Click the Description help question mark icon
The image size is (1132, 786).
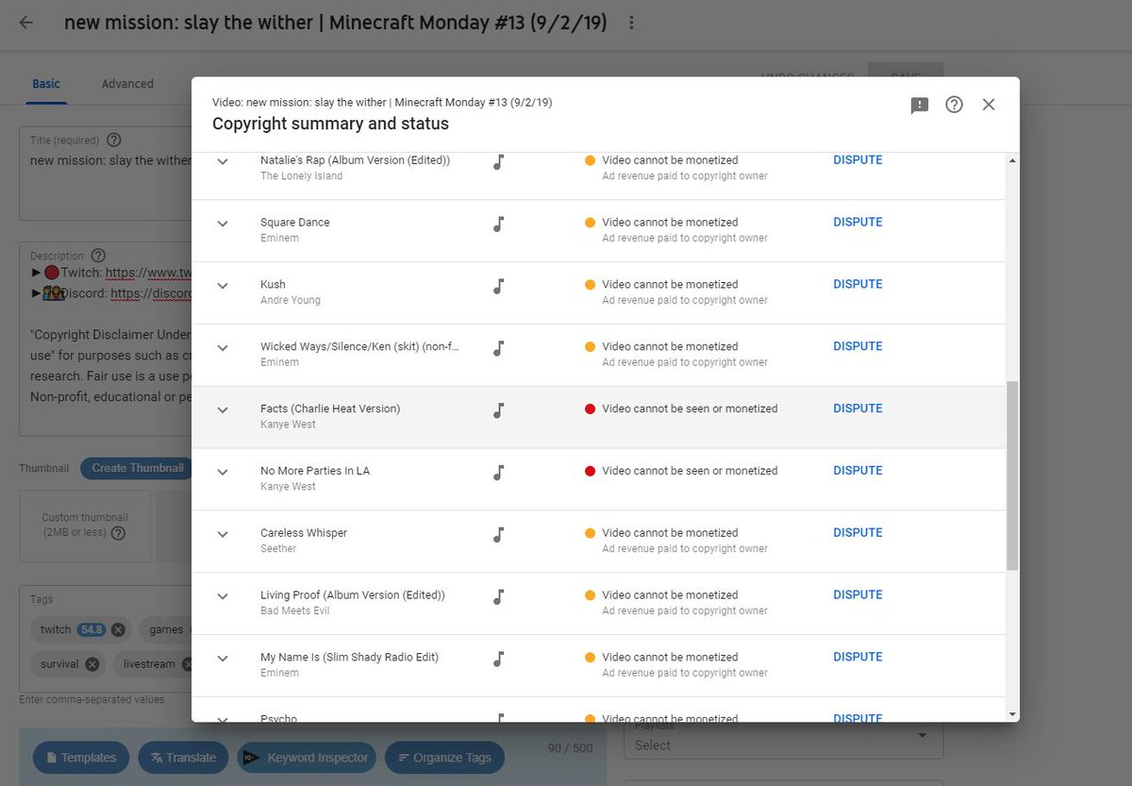(x=98, y=256)
